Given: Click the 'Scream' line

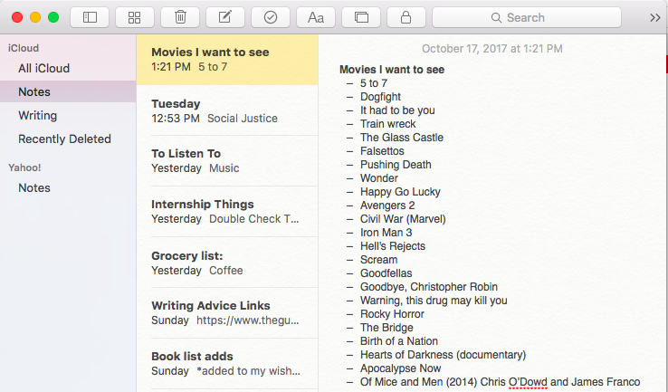Looking at the screenshot, I should click(x=378, y=260).
